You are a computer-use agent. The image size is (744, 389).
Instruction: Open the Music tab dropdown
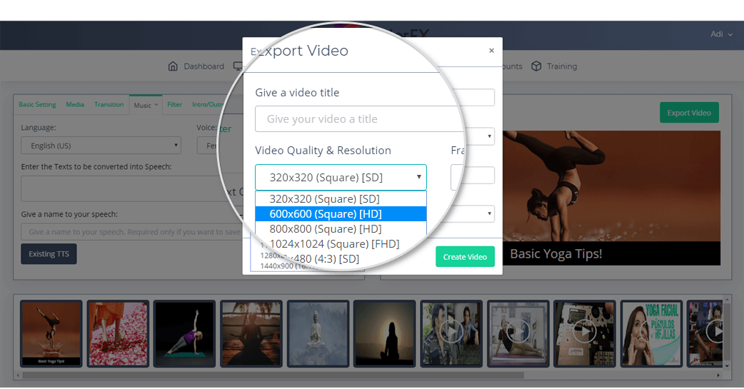pyautogui.click(x=146, y=106)
